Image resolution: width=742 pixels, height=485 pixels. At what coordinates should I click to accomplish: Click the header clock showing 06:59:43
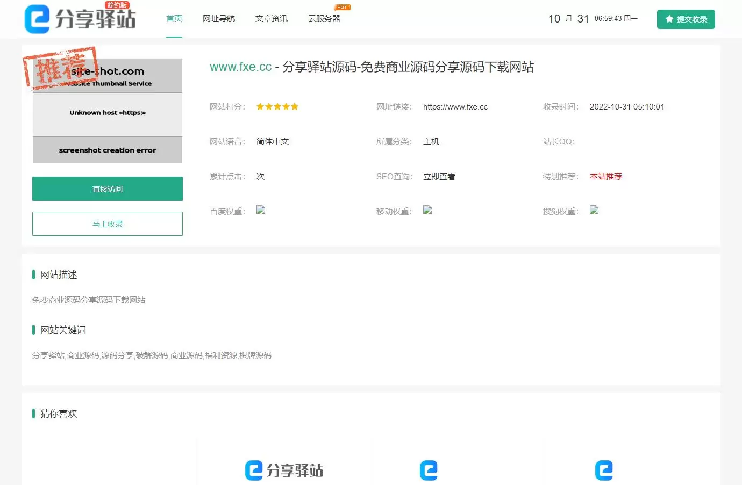[608, 19]
